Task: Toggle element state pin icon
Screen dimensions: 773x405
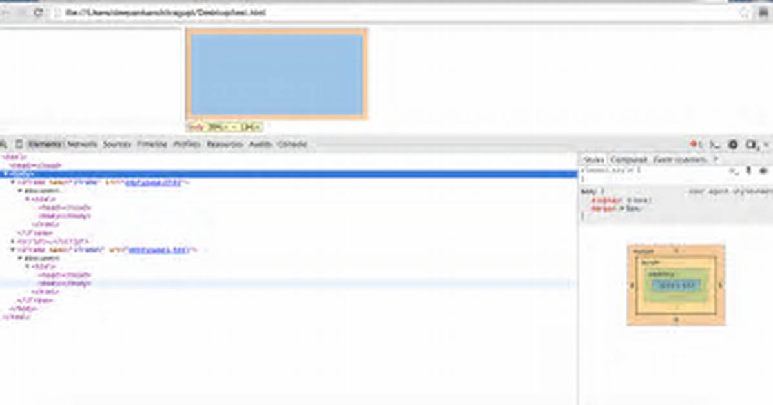Action: tap(748, 171)
